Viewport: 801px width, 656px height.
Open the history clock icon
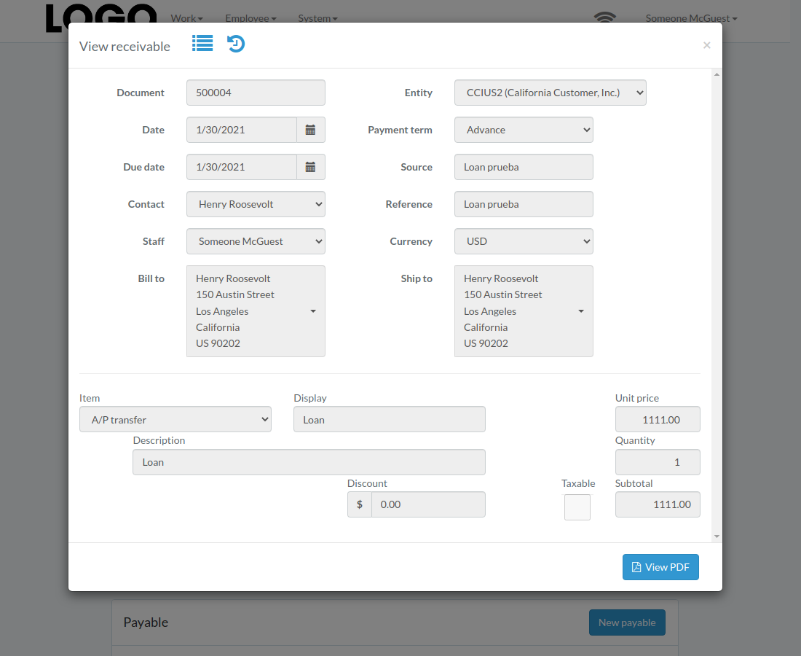pyautogui.click(x=236, y=44)
